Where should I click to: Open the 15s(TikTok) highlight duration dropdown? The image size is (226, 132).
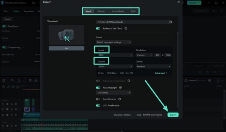(x=114, y=93)
